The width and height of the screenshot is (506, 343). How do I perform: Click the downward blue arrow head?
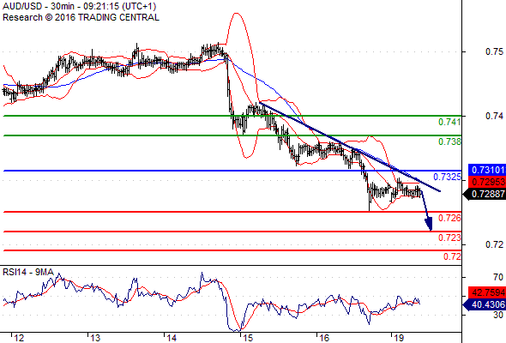(429, 225)
